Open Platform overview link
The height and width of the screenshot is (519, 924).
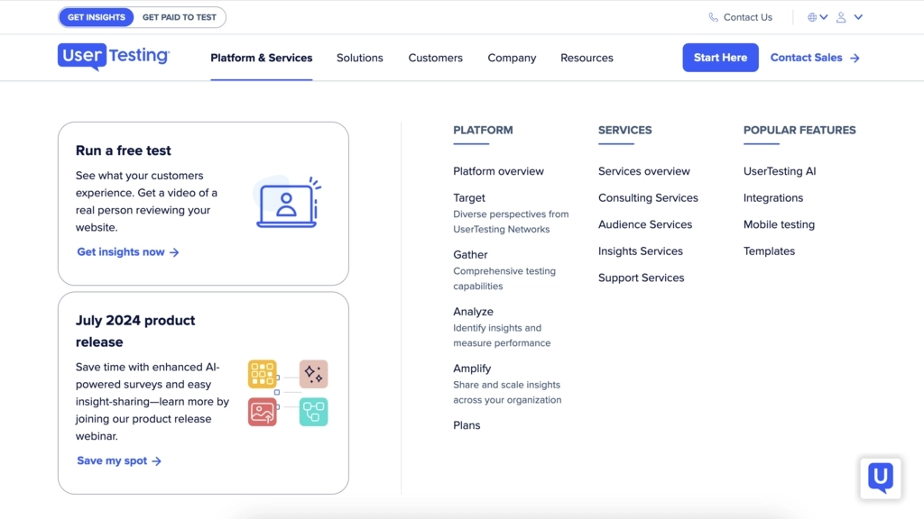[498, 171]
